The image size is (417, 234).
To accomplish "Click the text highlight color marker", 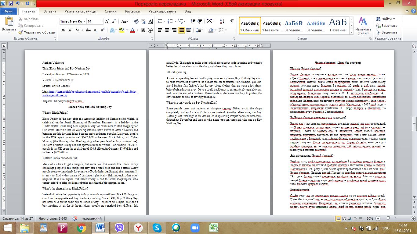I will [x=121, y=30].
